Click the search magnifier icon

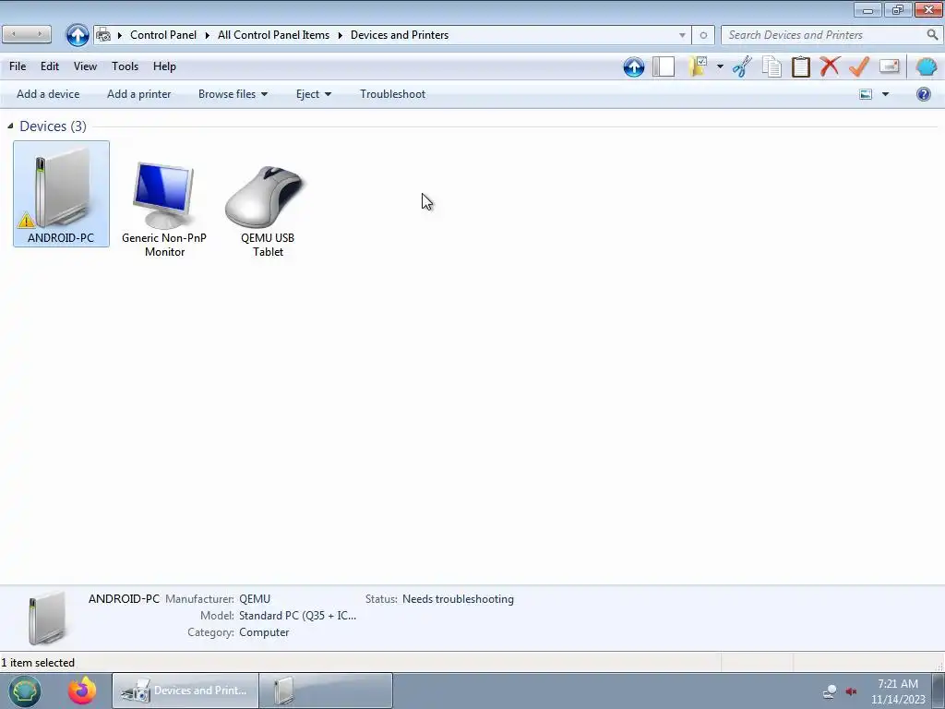(x=932, y=35)
